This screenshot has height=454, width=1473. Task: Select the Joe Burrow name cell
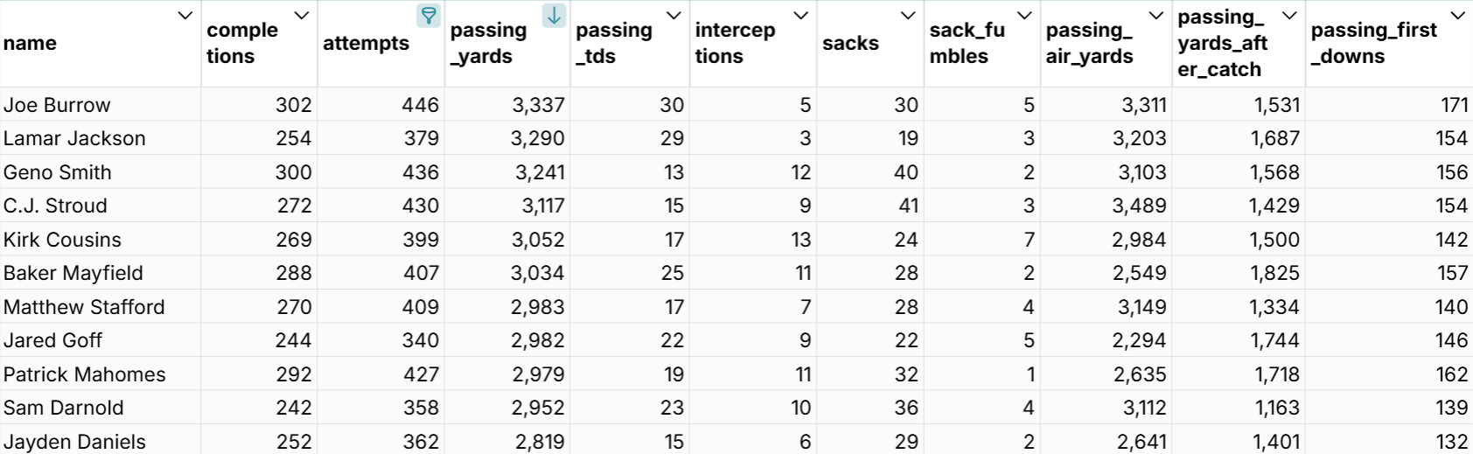coord(58,105)
